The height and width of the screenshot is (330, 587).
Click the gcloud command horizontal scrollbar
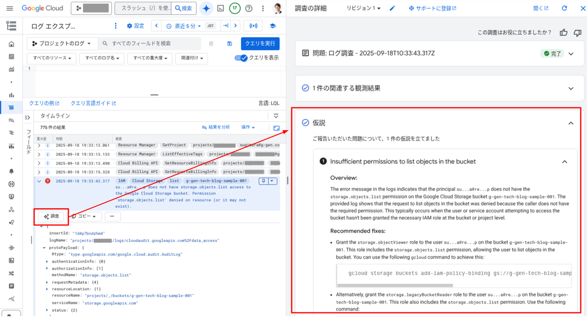pyautogui.click(x=395, y=285)
